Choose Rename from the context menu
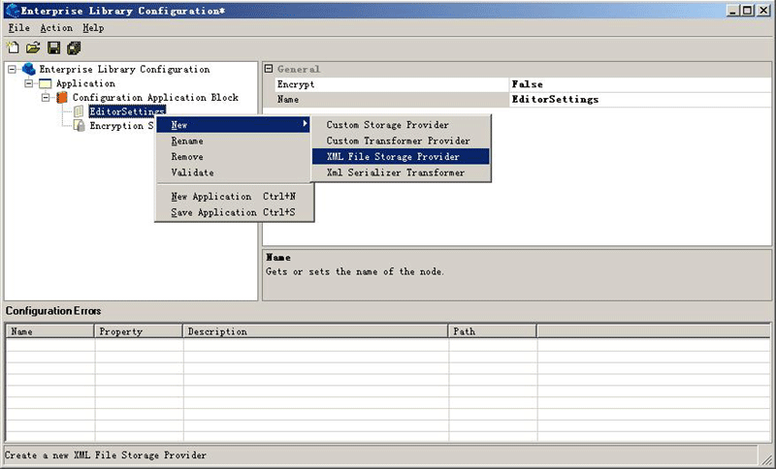 (x=186, y=141)
